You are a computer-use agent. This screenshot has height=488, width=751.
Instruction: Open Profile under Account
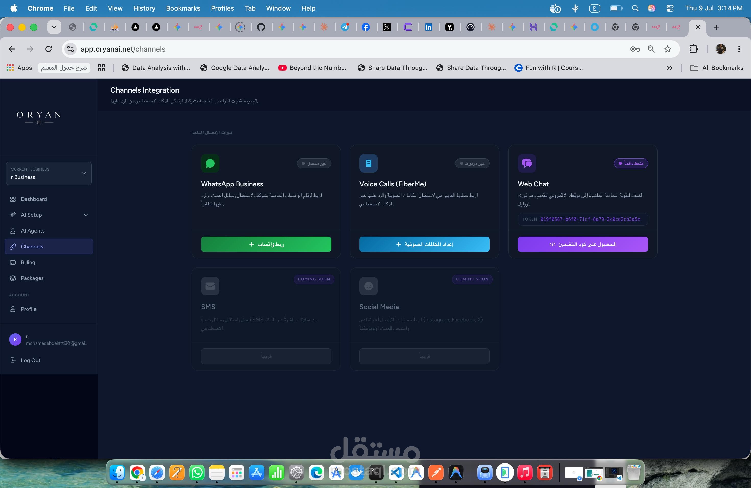click(49, 309)
